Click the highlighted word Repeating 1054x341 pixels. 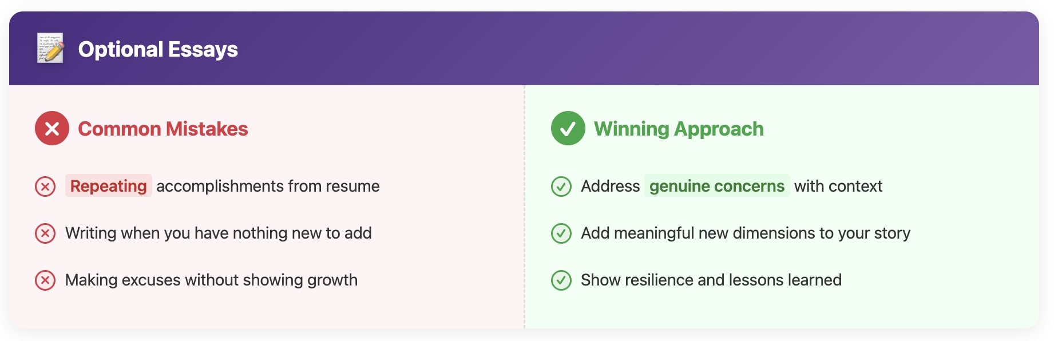coord(108,186)
